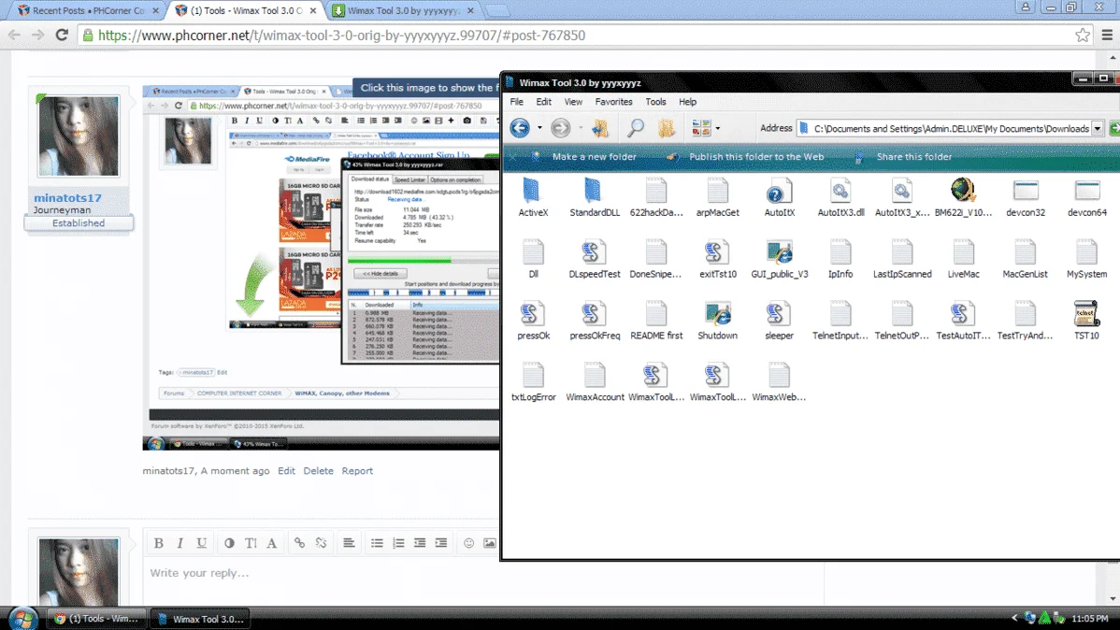This screenshot has height=630, width=1120.
Task: Select the LiveMac file
Action: click(x=963, y=259)
